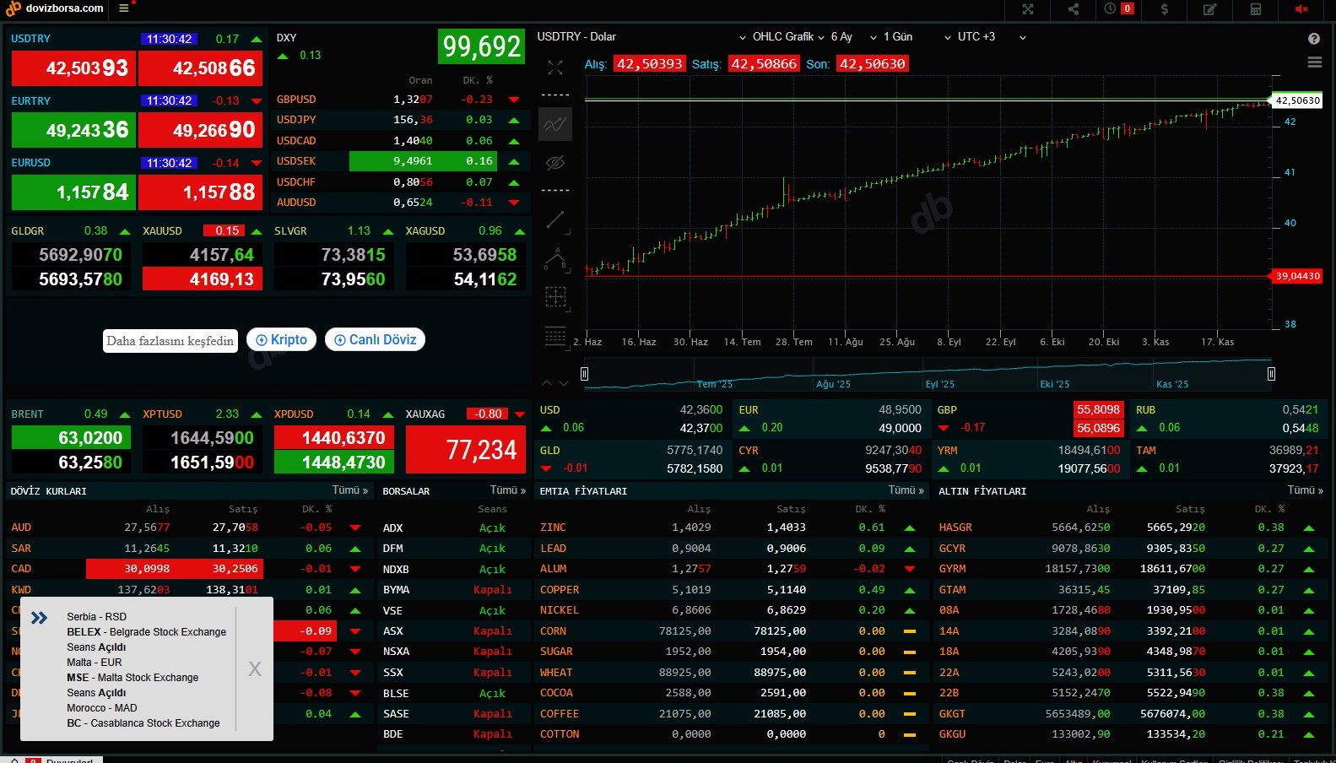1336x763 pixels.
Task: Click the dollar sign currency icon
Action: coord(1165,9)
